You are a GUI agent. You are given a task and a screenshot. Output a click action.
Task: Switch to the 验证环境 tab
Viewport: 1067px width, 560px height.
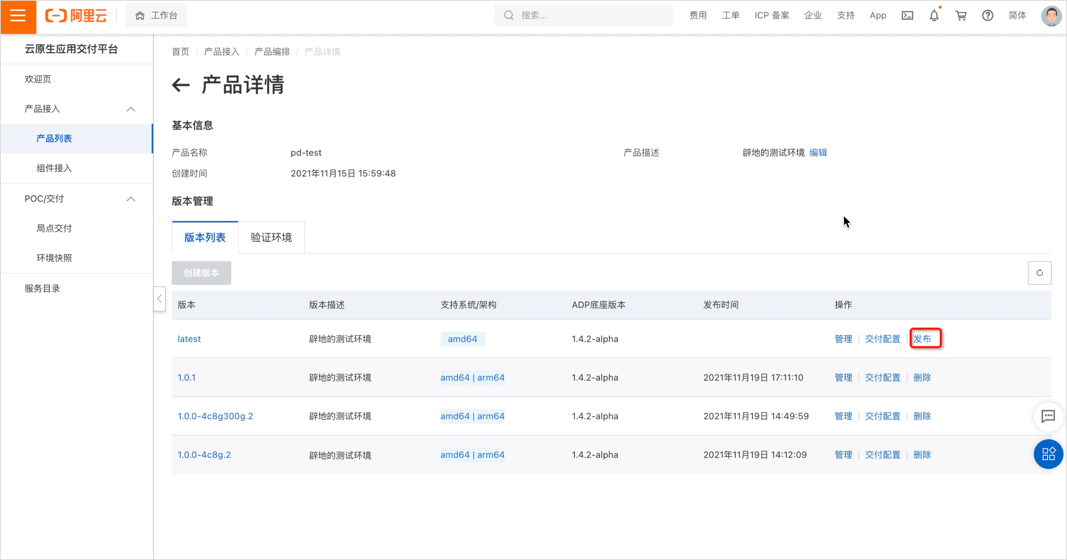click(271, 237)
